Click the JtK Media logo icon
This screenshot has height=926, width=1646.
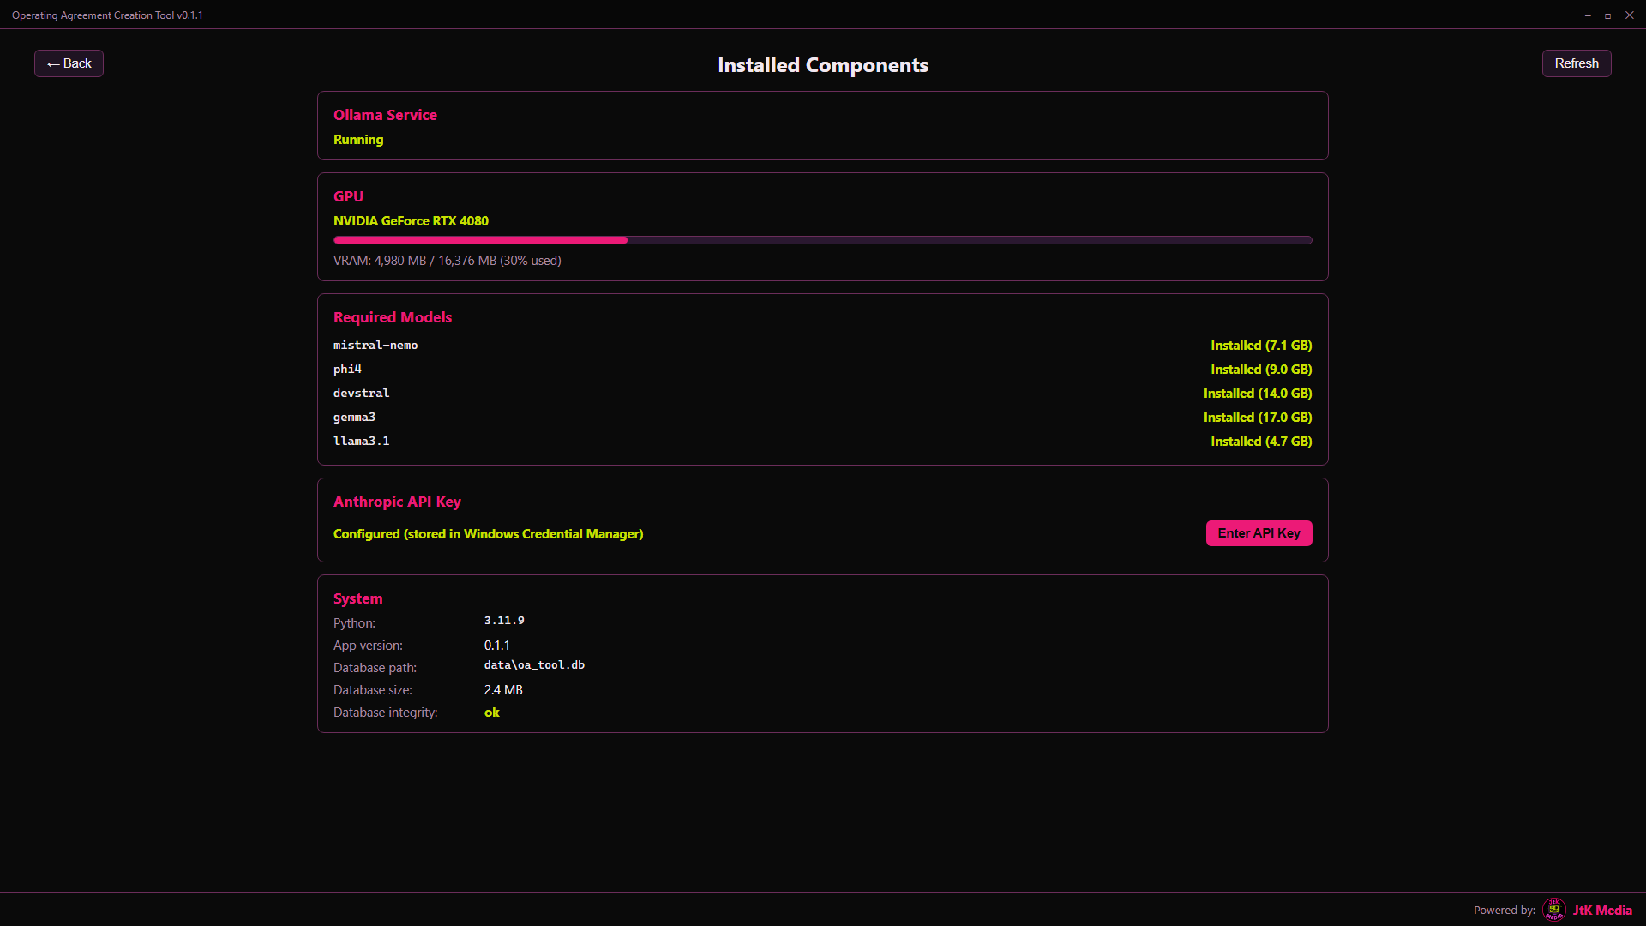click(x=1553, y=910)
